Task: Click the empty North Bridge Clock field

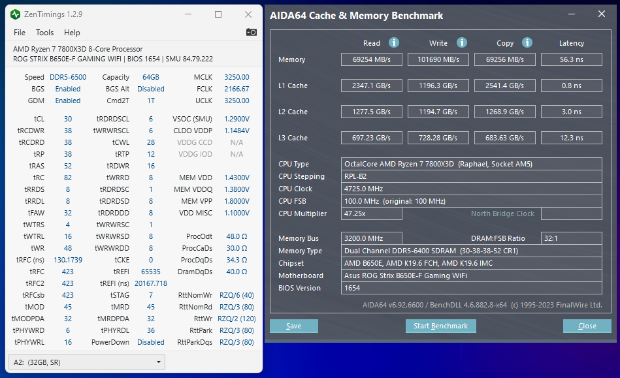Action: coord(572,213)
